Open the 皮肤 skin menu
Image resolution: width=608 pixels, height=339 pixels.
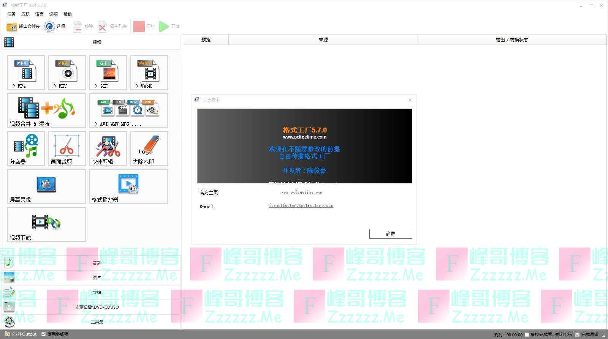(x=25, y=14)
